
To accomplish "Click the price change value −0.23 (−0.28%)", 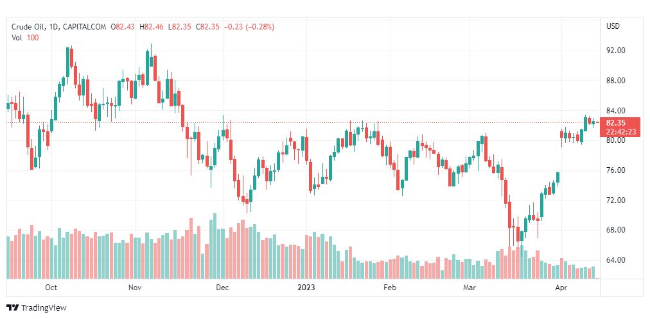I will [249, 27].
